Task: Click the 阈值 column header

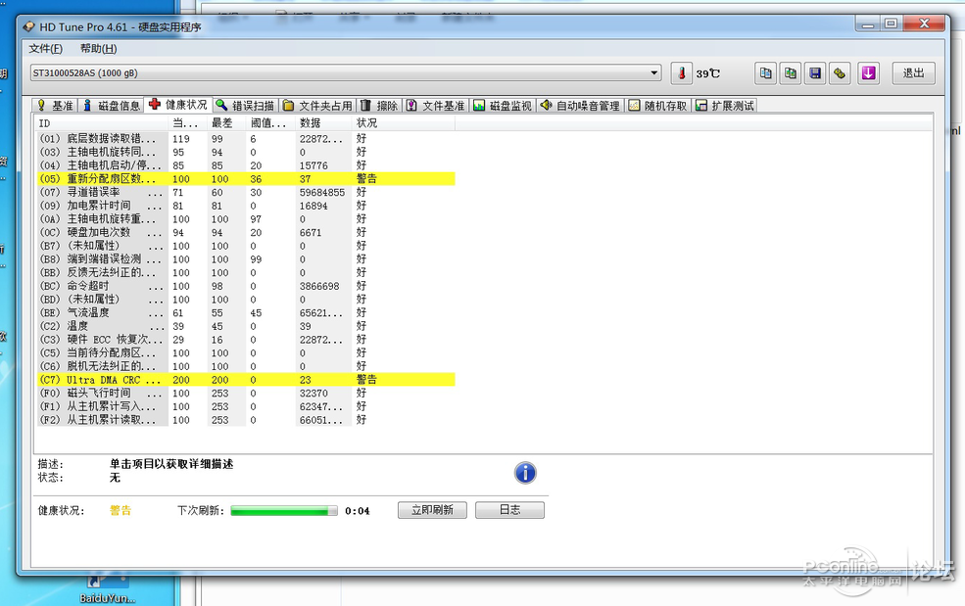Action: (x=270, y=123)
